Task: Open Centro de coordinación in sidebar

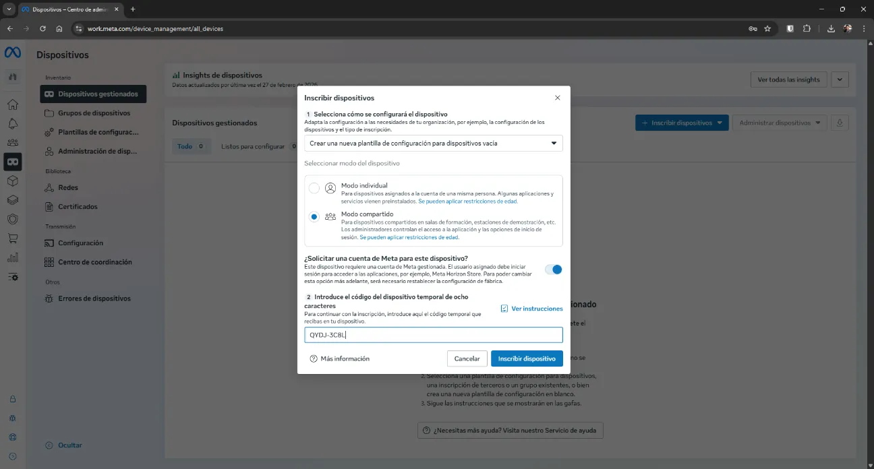Action: point(93,262)
